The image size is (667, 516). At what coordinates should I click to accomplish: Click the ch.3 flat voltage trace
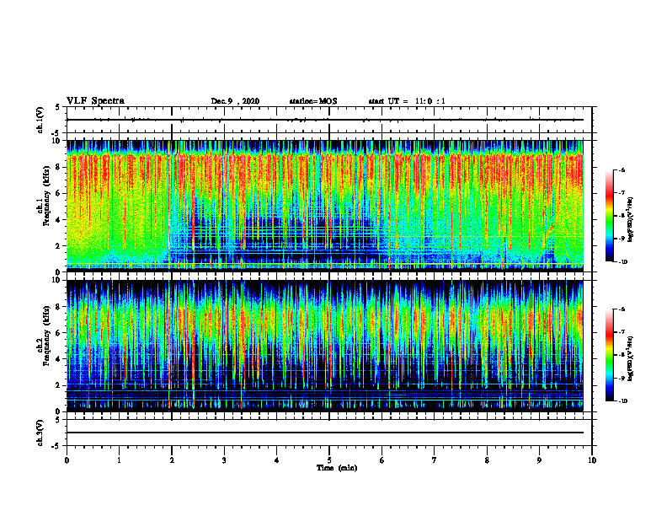[325, 433]
